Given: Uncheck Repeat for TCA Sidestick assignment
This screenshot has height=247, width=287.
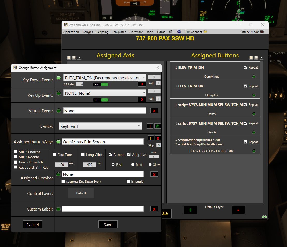Looking at the screenshot, I should 245,142.
